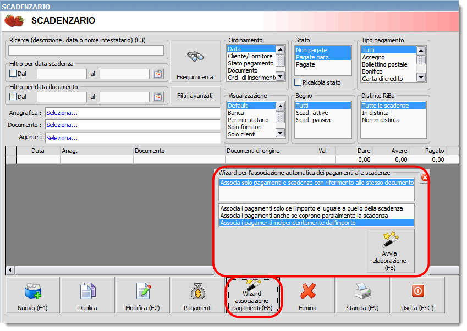
Task: Click down arrow in Visualizzazione list
Action: click(281, 133)
